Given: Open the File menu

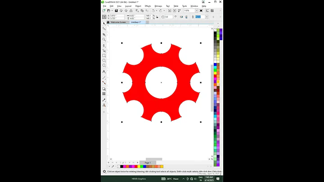Looking at the screenshot, I should tap(104, 6).
